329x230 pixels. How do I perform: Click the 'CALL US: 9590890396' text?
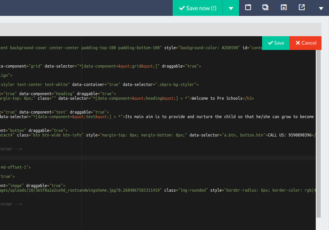coord(290,135)
